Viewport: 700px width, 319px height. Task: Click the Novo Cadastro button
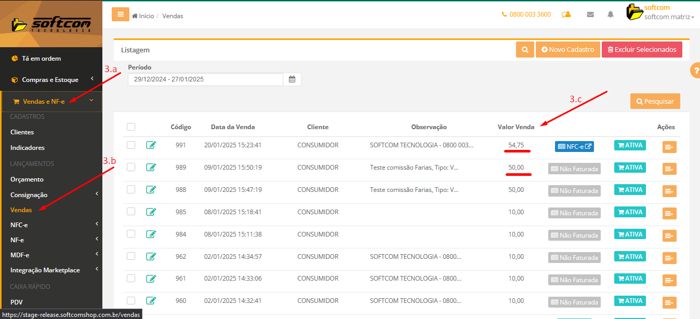pyautogui.click(x=567, y=50)
